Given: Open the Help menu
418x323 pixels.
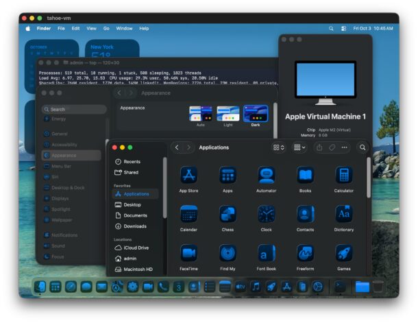Looking at the screenshot, I should pyautogui.click(x=144, y=29).
